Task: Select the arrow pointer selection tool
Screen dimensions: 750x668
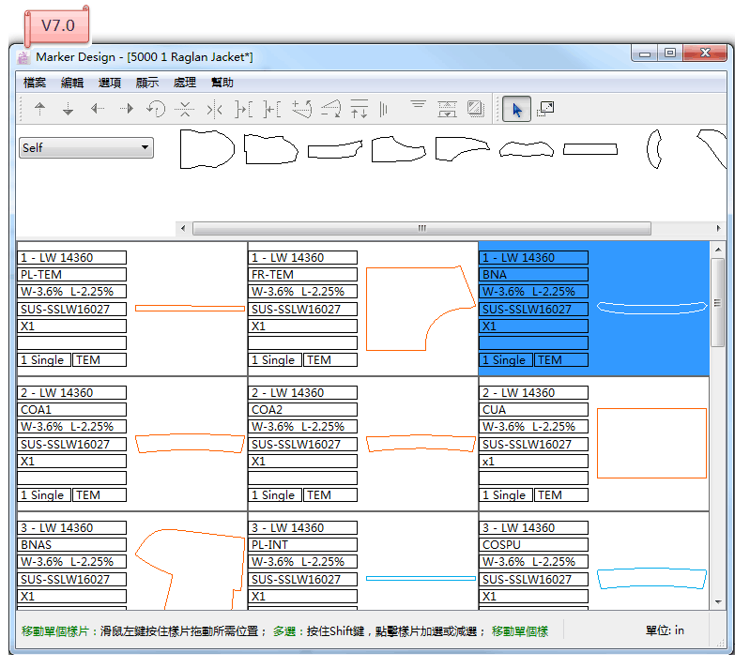Action: coord(516,110)
